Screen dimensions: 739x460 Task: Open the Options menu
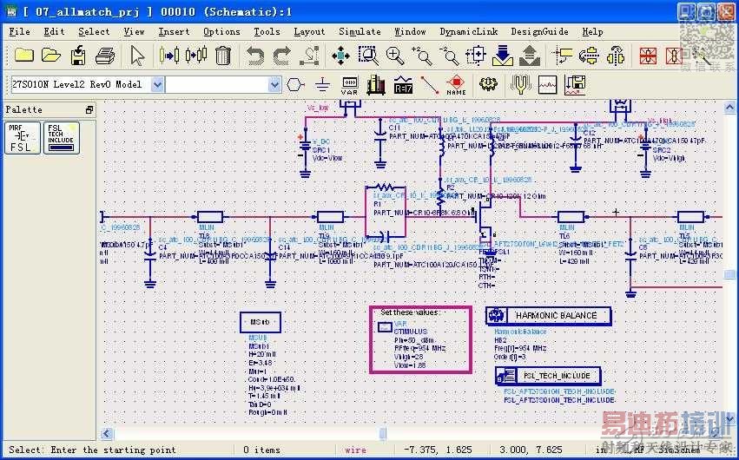pos(221,31)
